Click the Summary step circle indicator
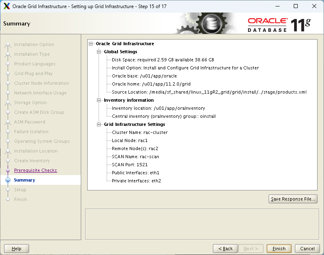Viewport: 324px width, 255px height. 8,180
